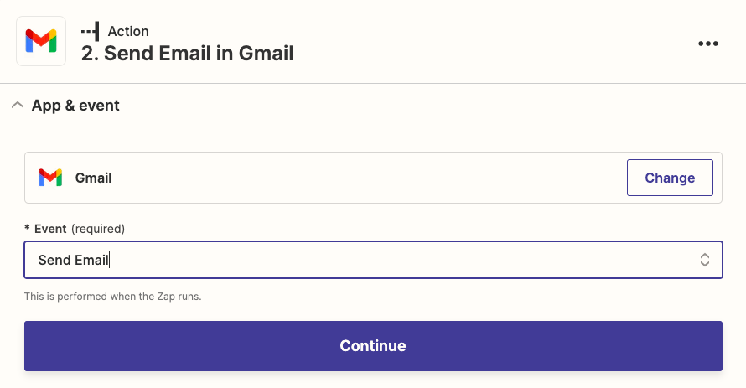
Task: Click the Continue button
Action: click(x=374, y=346)
